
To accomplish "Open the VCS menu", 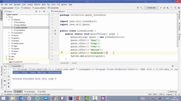I will (x=58, y=4).
